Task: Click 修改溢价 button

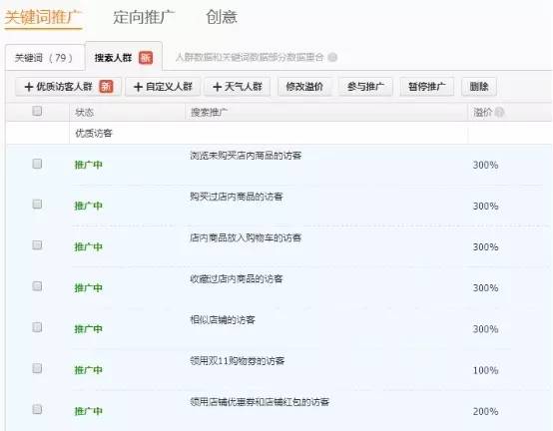Action: (304, 87)
